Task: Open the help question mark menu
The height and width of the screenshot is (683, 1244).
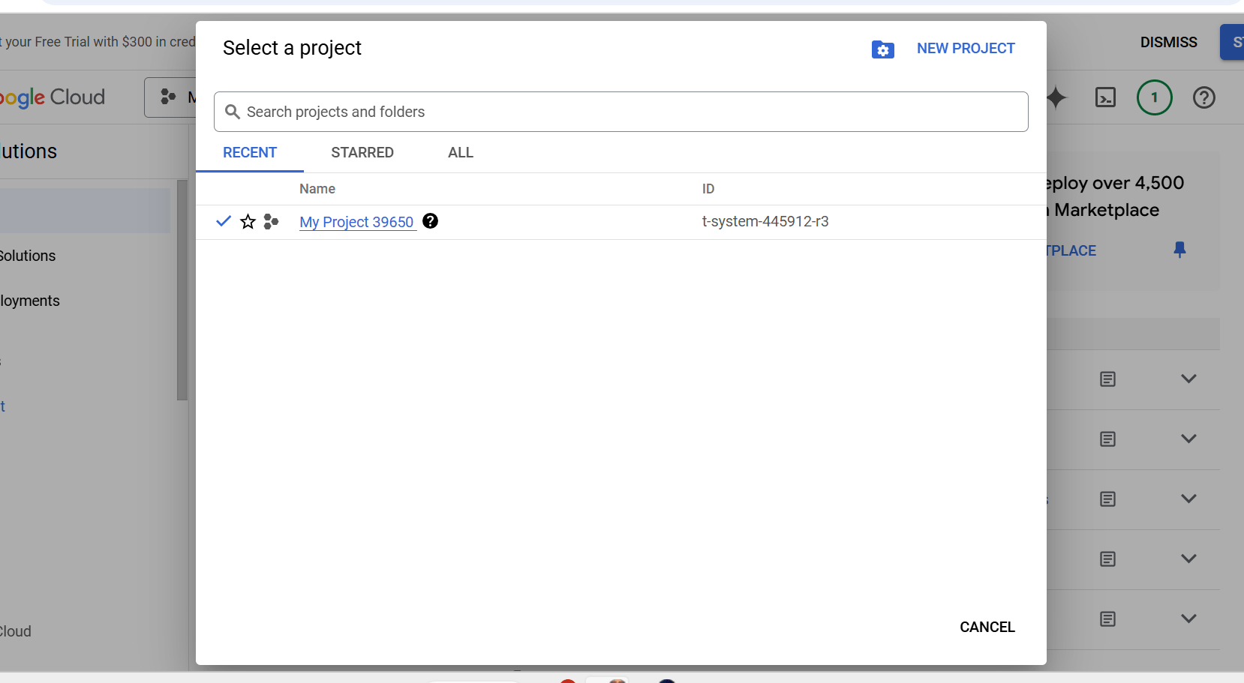Action: 1203,97
